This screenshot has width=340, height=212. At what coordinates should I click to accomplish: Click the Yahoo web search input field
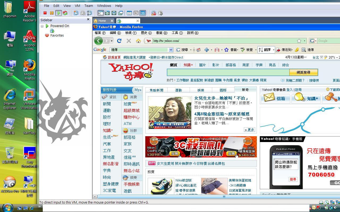point(228,72)
